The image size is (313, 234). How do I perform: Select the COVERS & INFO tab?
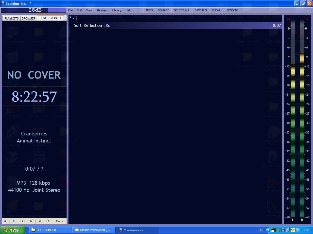(50, 18)
